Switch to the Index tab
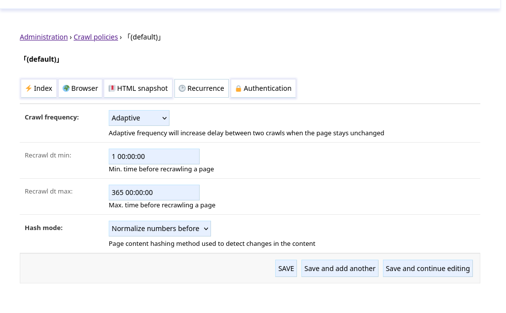 click(x=39, y=88)
